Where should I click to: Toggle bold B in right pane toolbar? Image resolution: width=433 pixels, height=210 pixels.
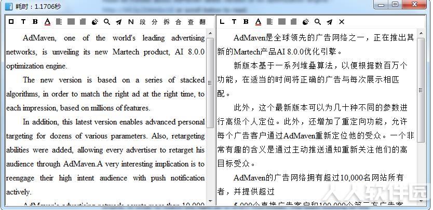[246, 22]
